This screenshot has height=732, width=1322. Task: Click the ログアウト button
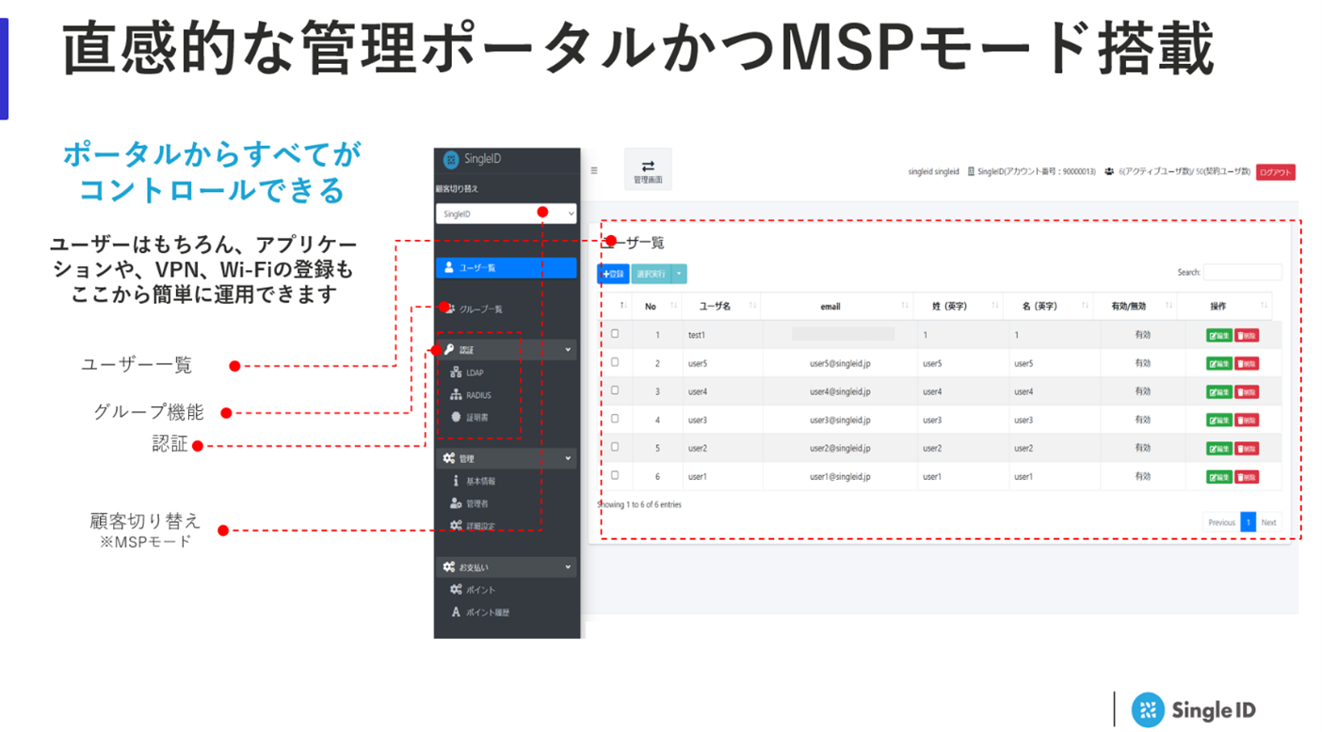(1276, 172)
